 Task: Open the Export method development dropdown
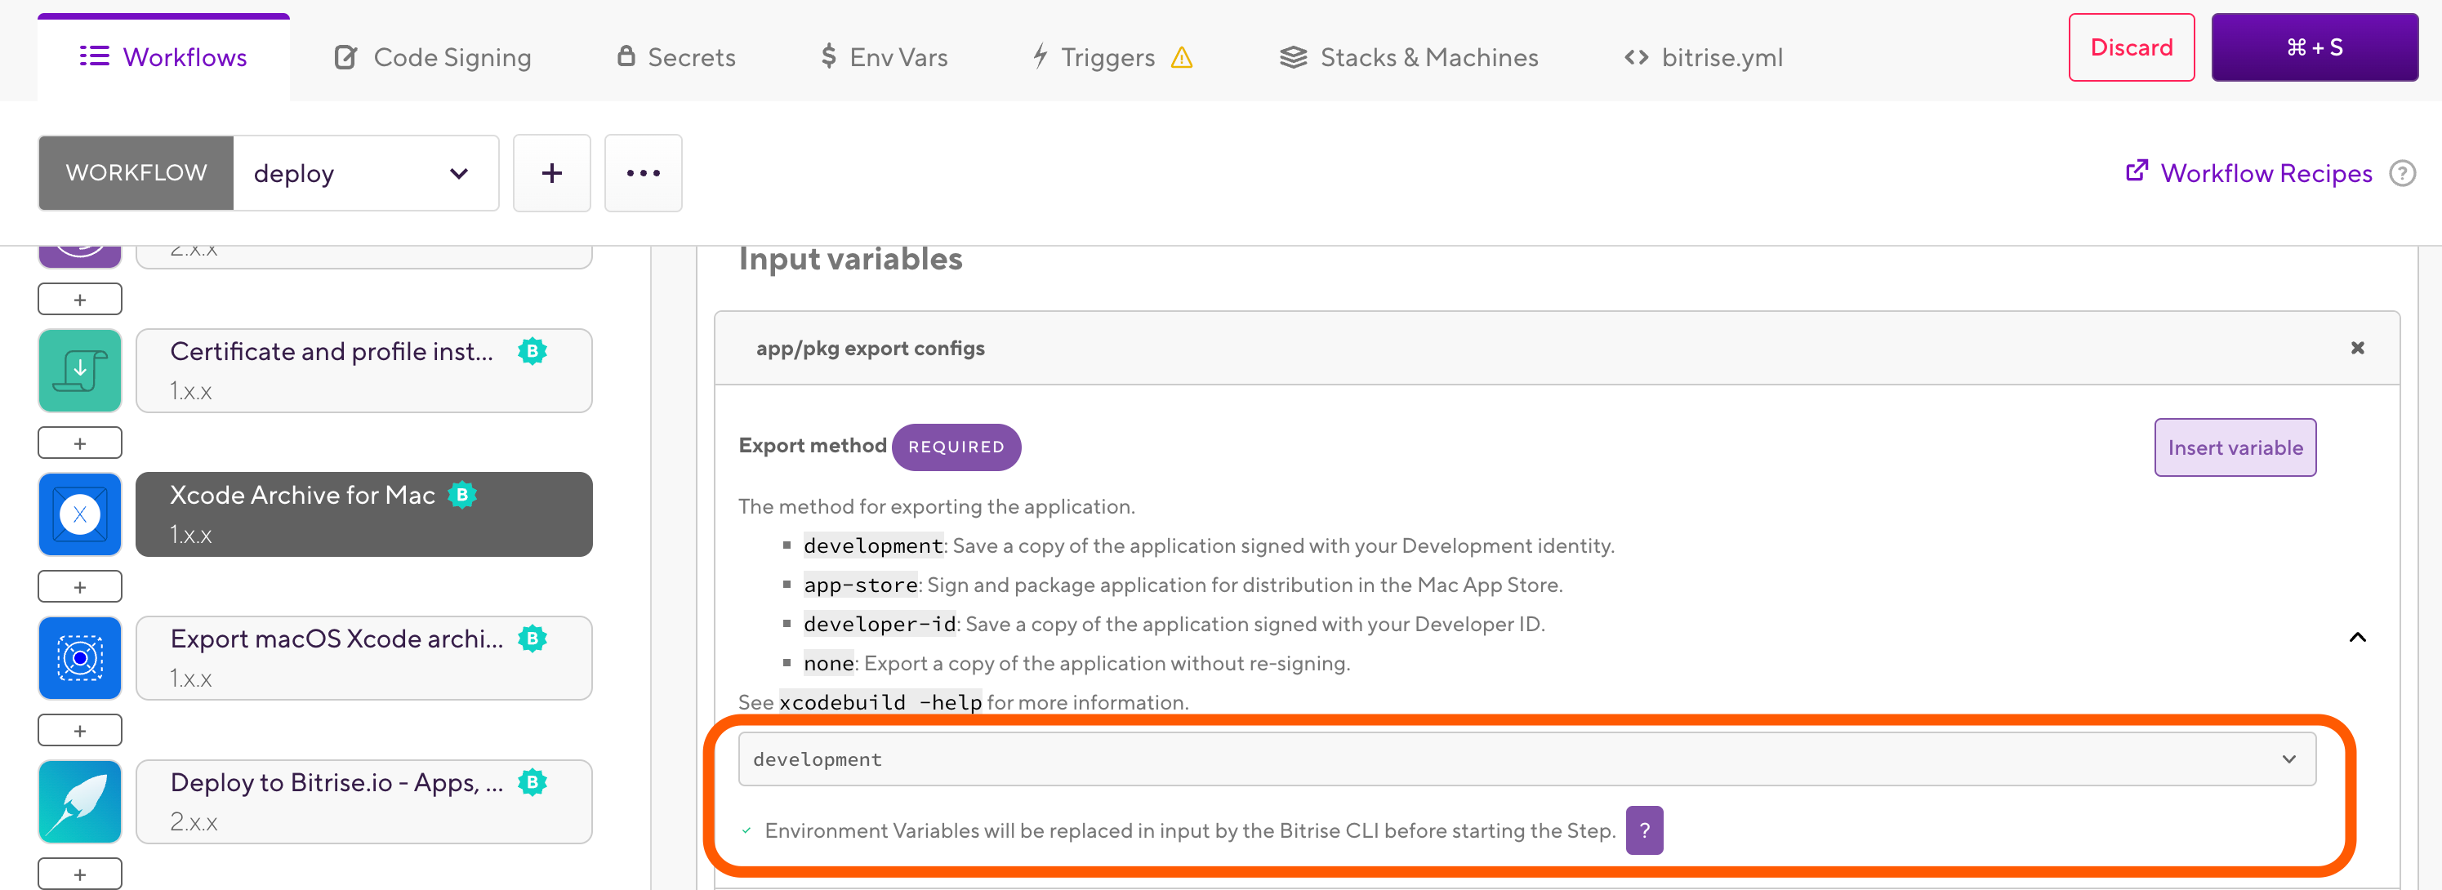(1526, 759)
